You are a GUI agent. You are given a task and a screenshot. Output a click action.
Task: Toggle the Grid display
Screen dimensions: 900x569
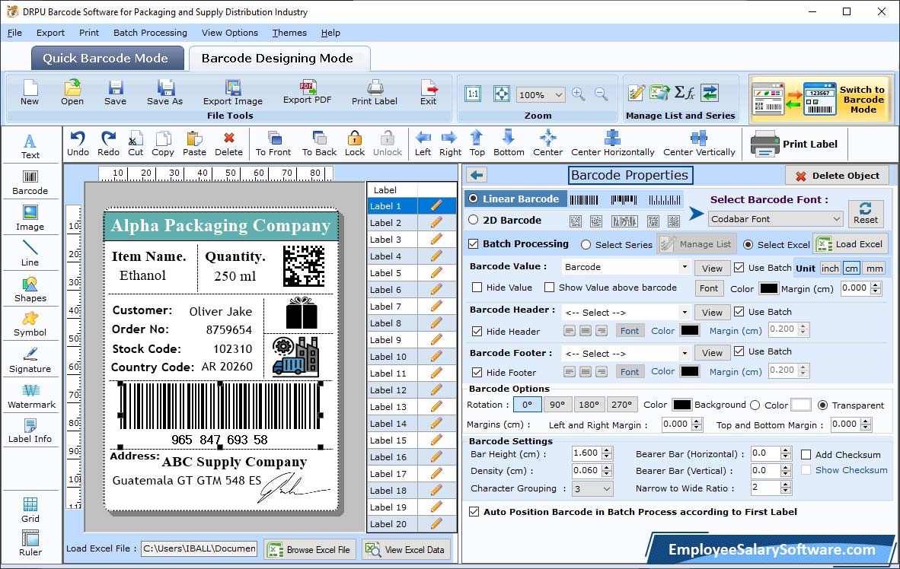point(30,510)
